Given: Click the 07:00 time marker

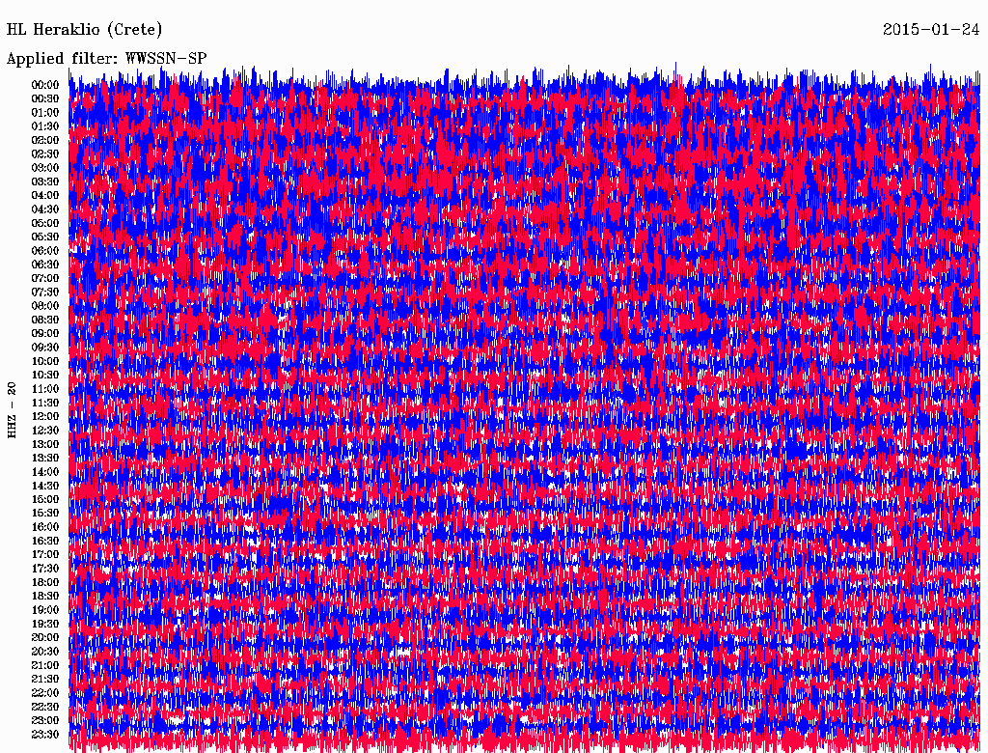Looking at the screenshot, I should tap(44, 278).
